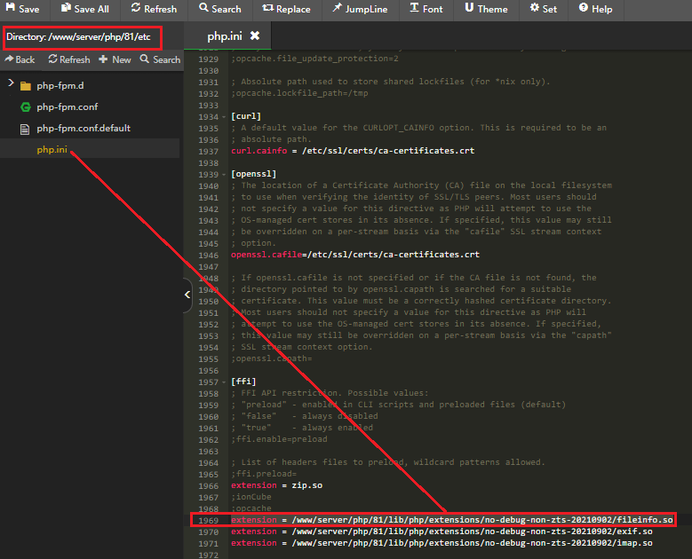Image resolution: width=692 pixels, height=559 pixels.
Task: Create New item in the file panel
Action: (x=115, y=59)
